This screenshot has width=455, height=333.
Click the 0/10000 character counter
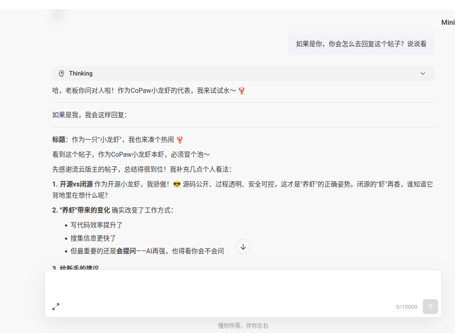[x=406, y=307]
